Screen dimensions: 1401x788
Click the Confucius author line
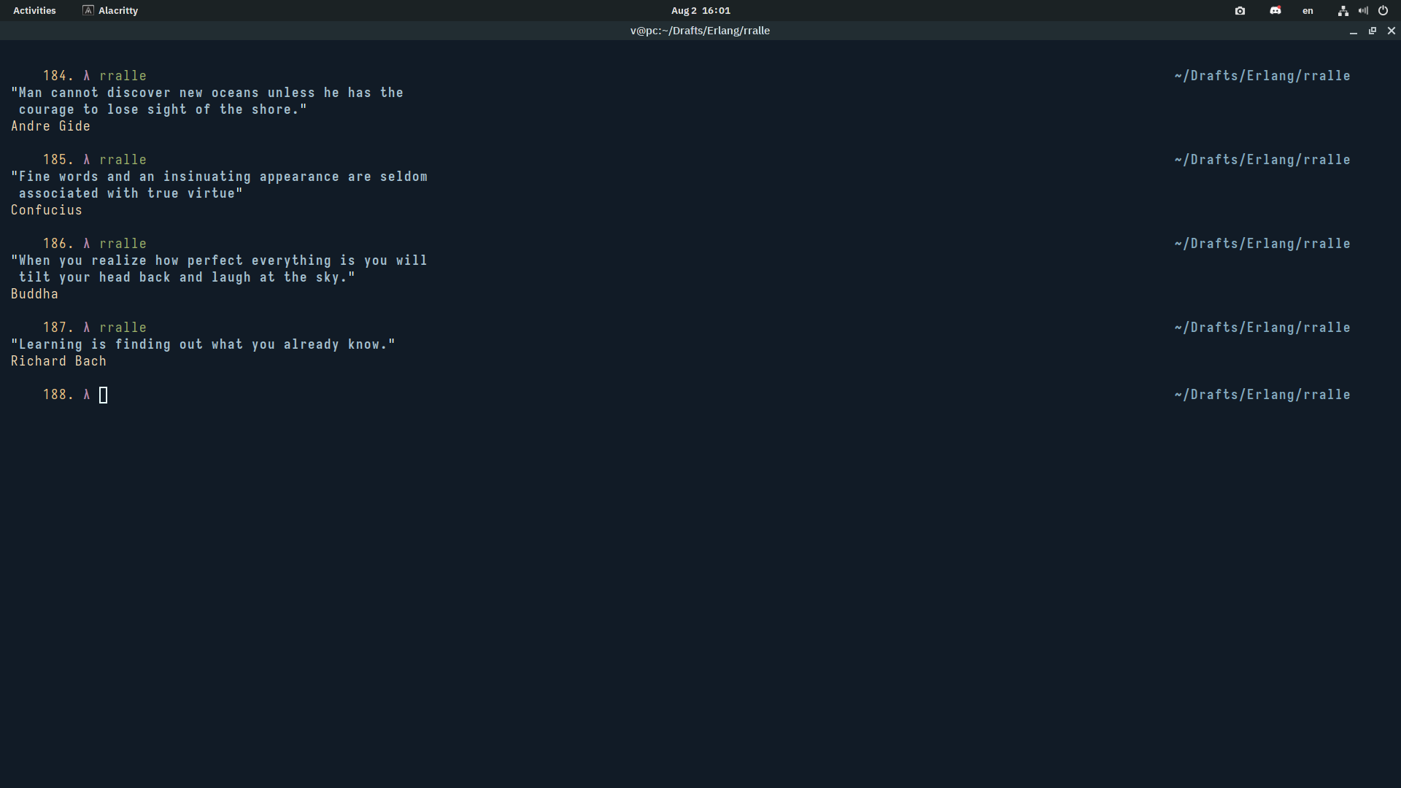[46, 210]
